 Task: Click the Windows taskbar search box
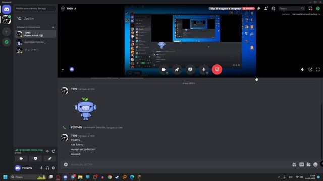[28, 177]
